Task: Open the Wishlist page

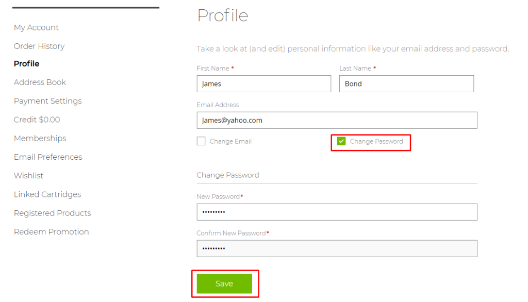Action: click(x=29, y=176)
